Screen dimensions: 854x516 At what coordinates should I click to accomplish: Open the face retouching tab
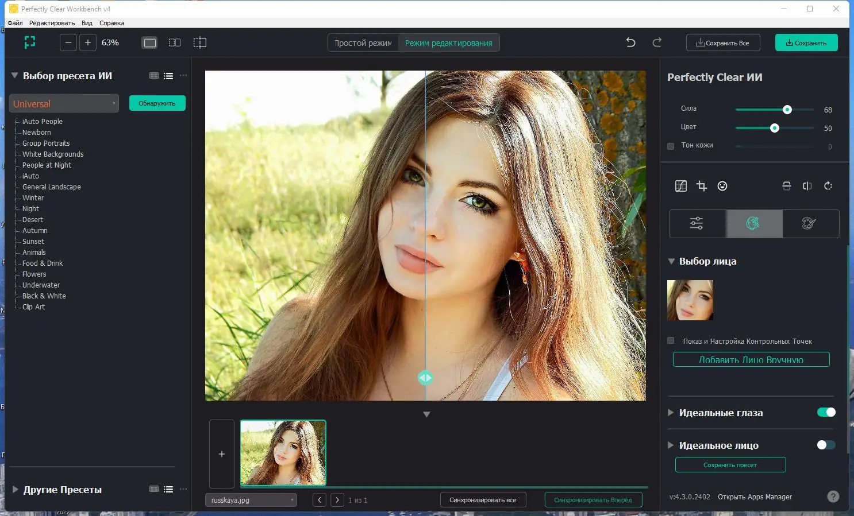tap(754, 223)
